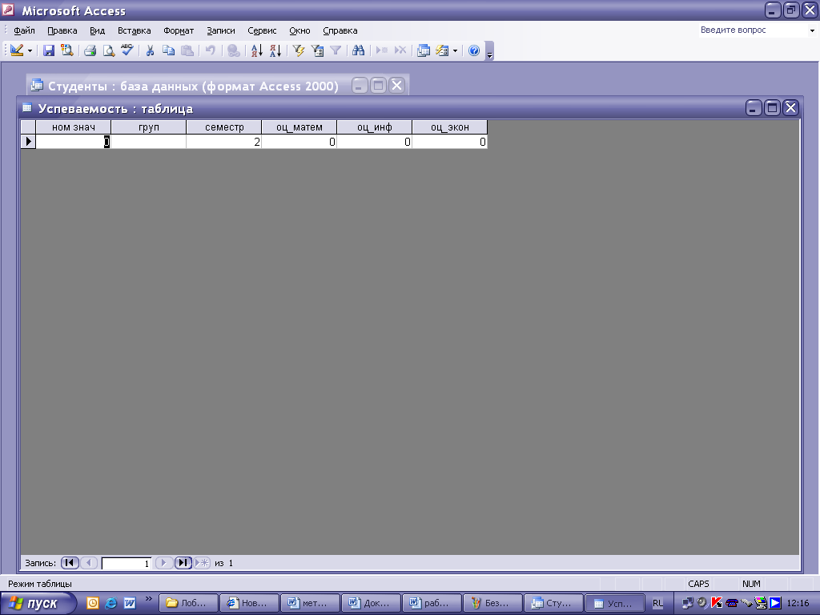Screen dimensions: 820x615
Task: Switch to the Лоб… folder taskbar button
Action: (x=187, y=603)
